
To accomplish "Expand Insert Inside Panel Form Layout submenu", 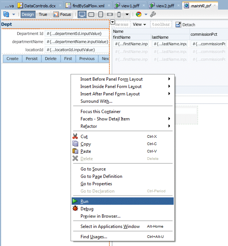I will point(123,87).
